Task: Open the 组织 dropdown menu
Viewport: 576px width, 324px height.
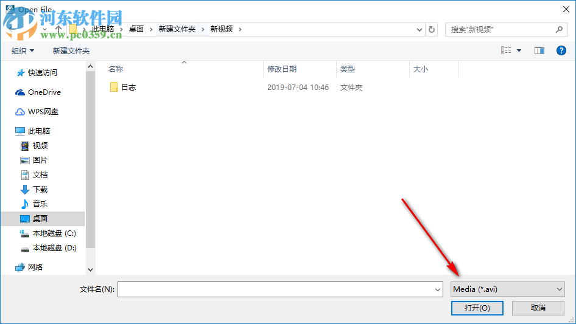Action: tap(23, 50)
